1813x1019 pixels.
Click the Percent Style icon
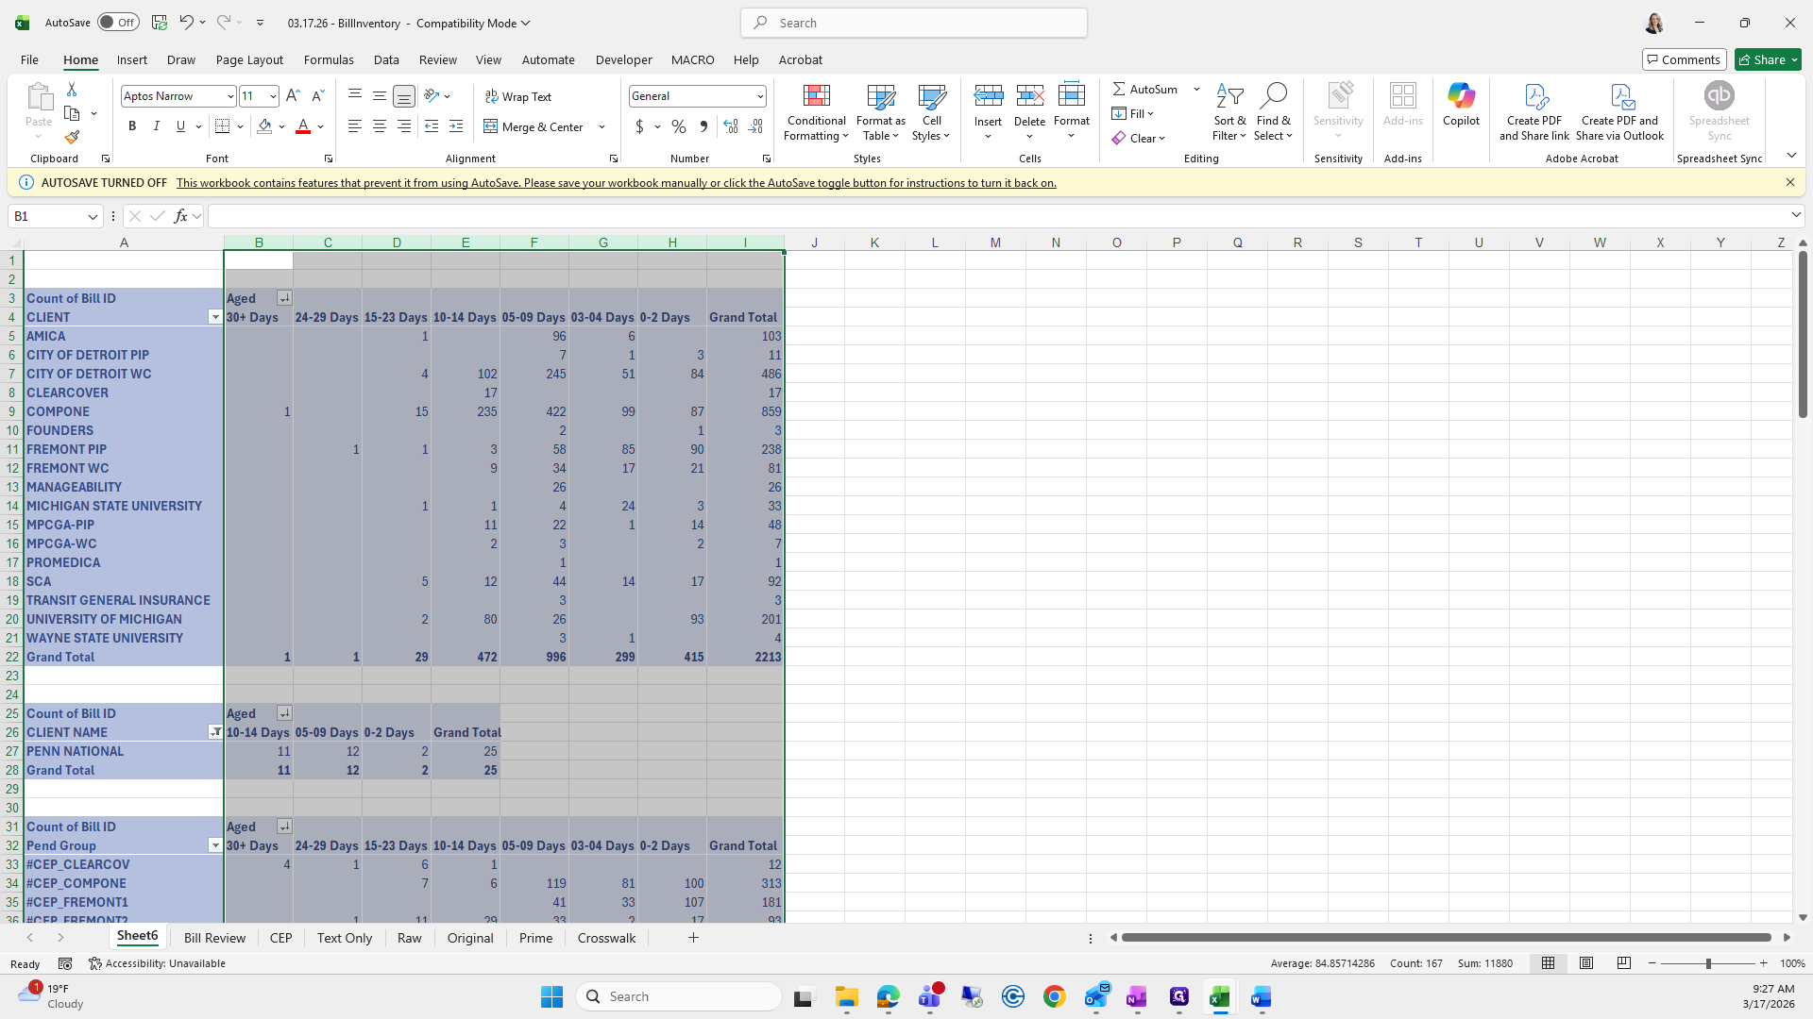678,126
